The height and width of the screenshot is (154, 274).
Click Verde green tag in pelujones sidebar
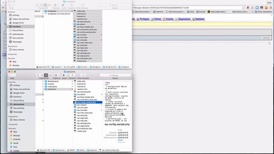click(15, 143)
